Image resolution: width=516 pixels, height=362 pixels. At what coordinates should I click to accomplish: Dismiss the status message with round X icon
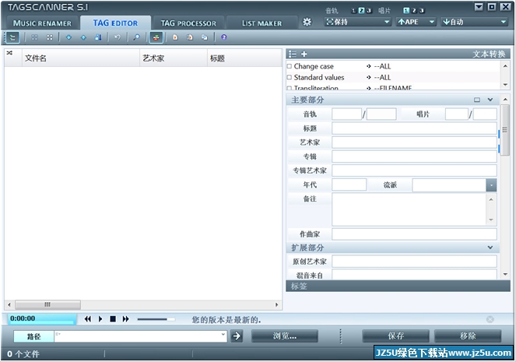(x=490, y=319)
